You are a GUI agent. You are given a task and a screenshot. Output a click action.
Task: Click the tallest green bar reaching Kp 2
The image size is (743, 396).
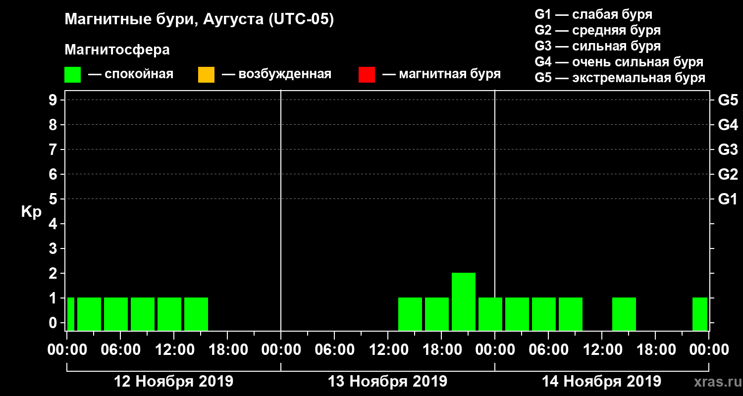click(x=464, y=301)
